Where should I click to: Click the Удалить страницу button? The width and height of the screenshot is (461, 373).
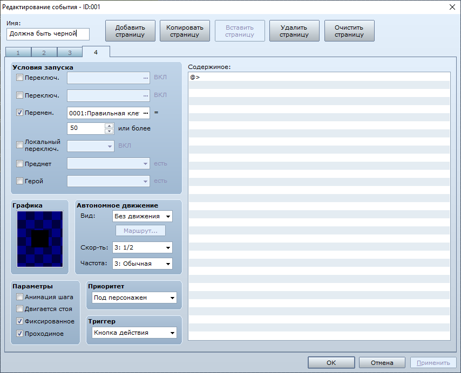pos(294,31)
